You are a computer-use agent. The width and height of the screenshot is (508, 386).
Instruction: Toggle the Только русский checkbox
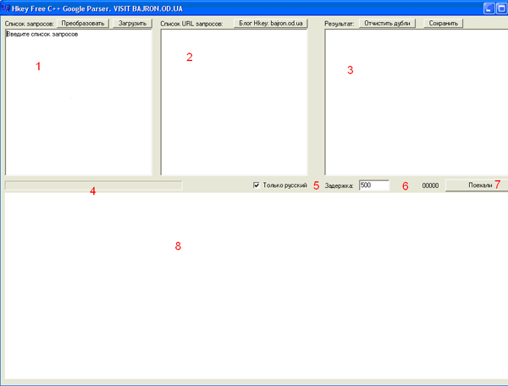pyautogui.click(x=257, y=185)
